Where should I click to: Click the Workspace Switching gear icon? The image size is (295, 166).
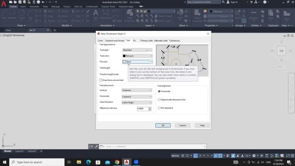[x=254, y=156]
